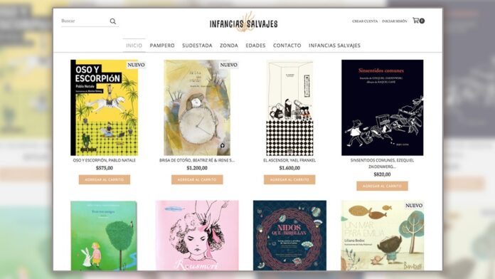Open the Iniciar Sesión link
This screenshot has width=495, height=279.
(394, 21)
